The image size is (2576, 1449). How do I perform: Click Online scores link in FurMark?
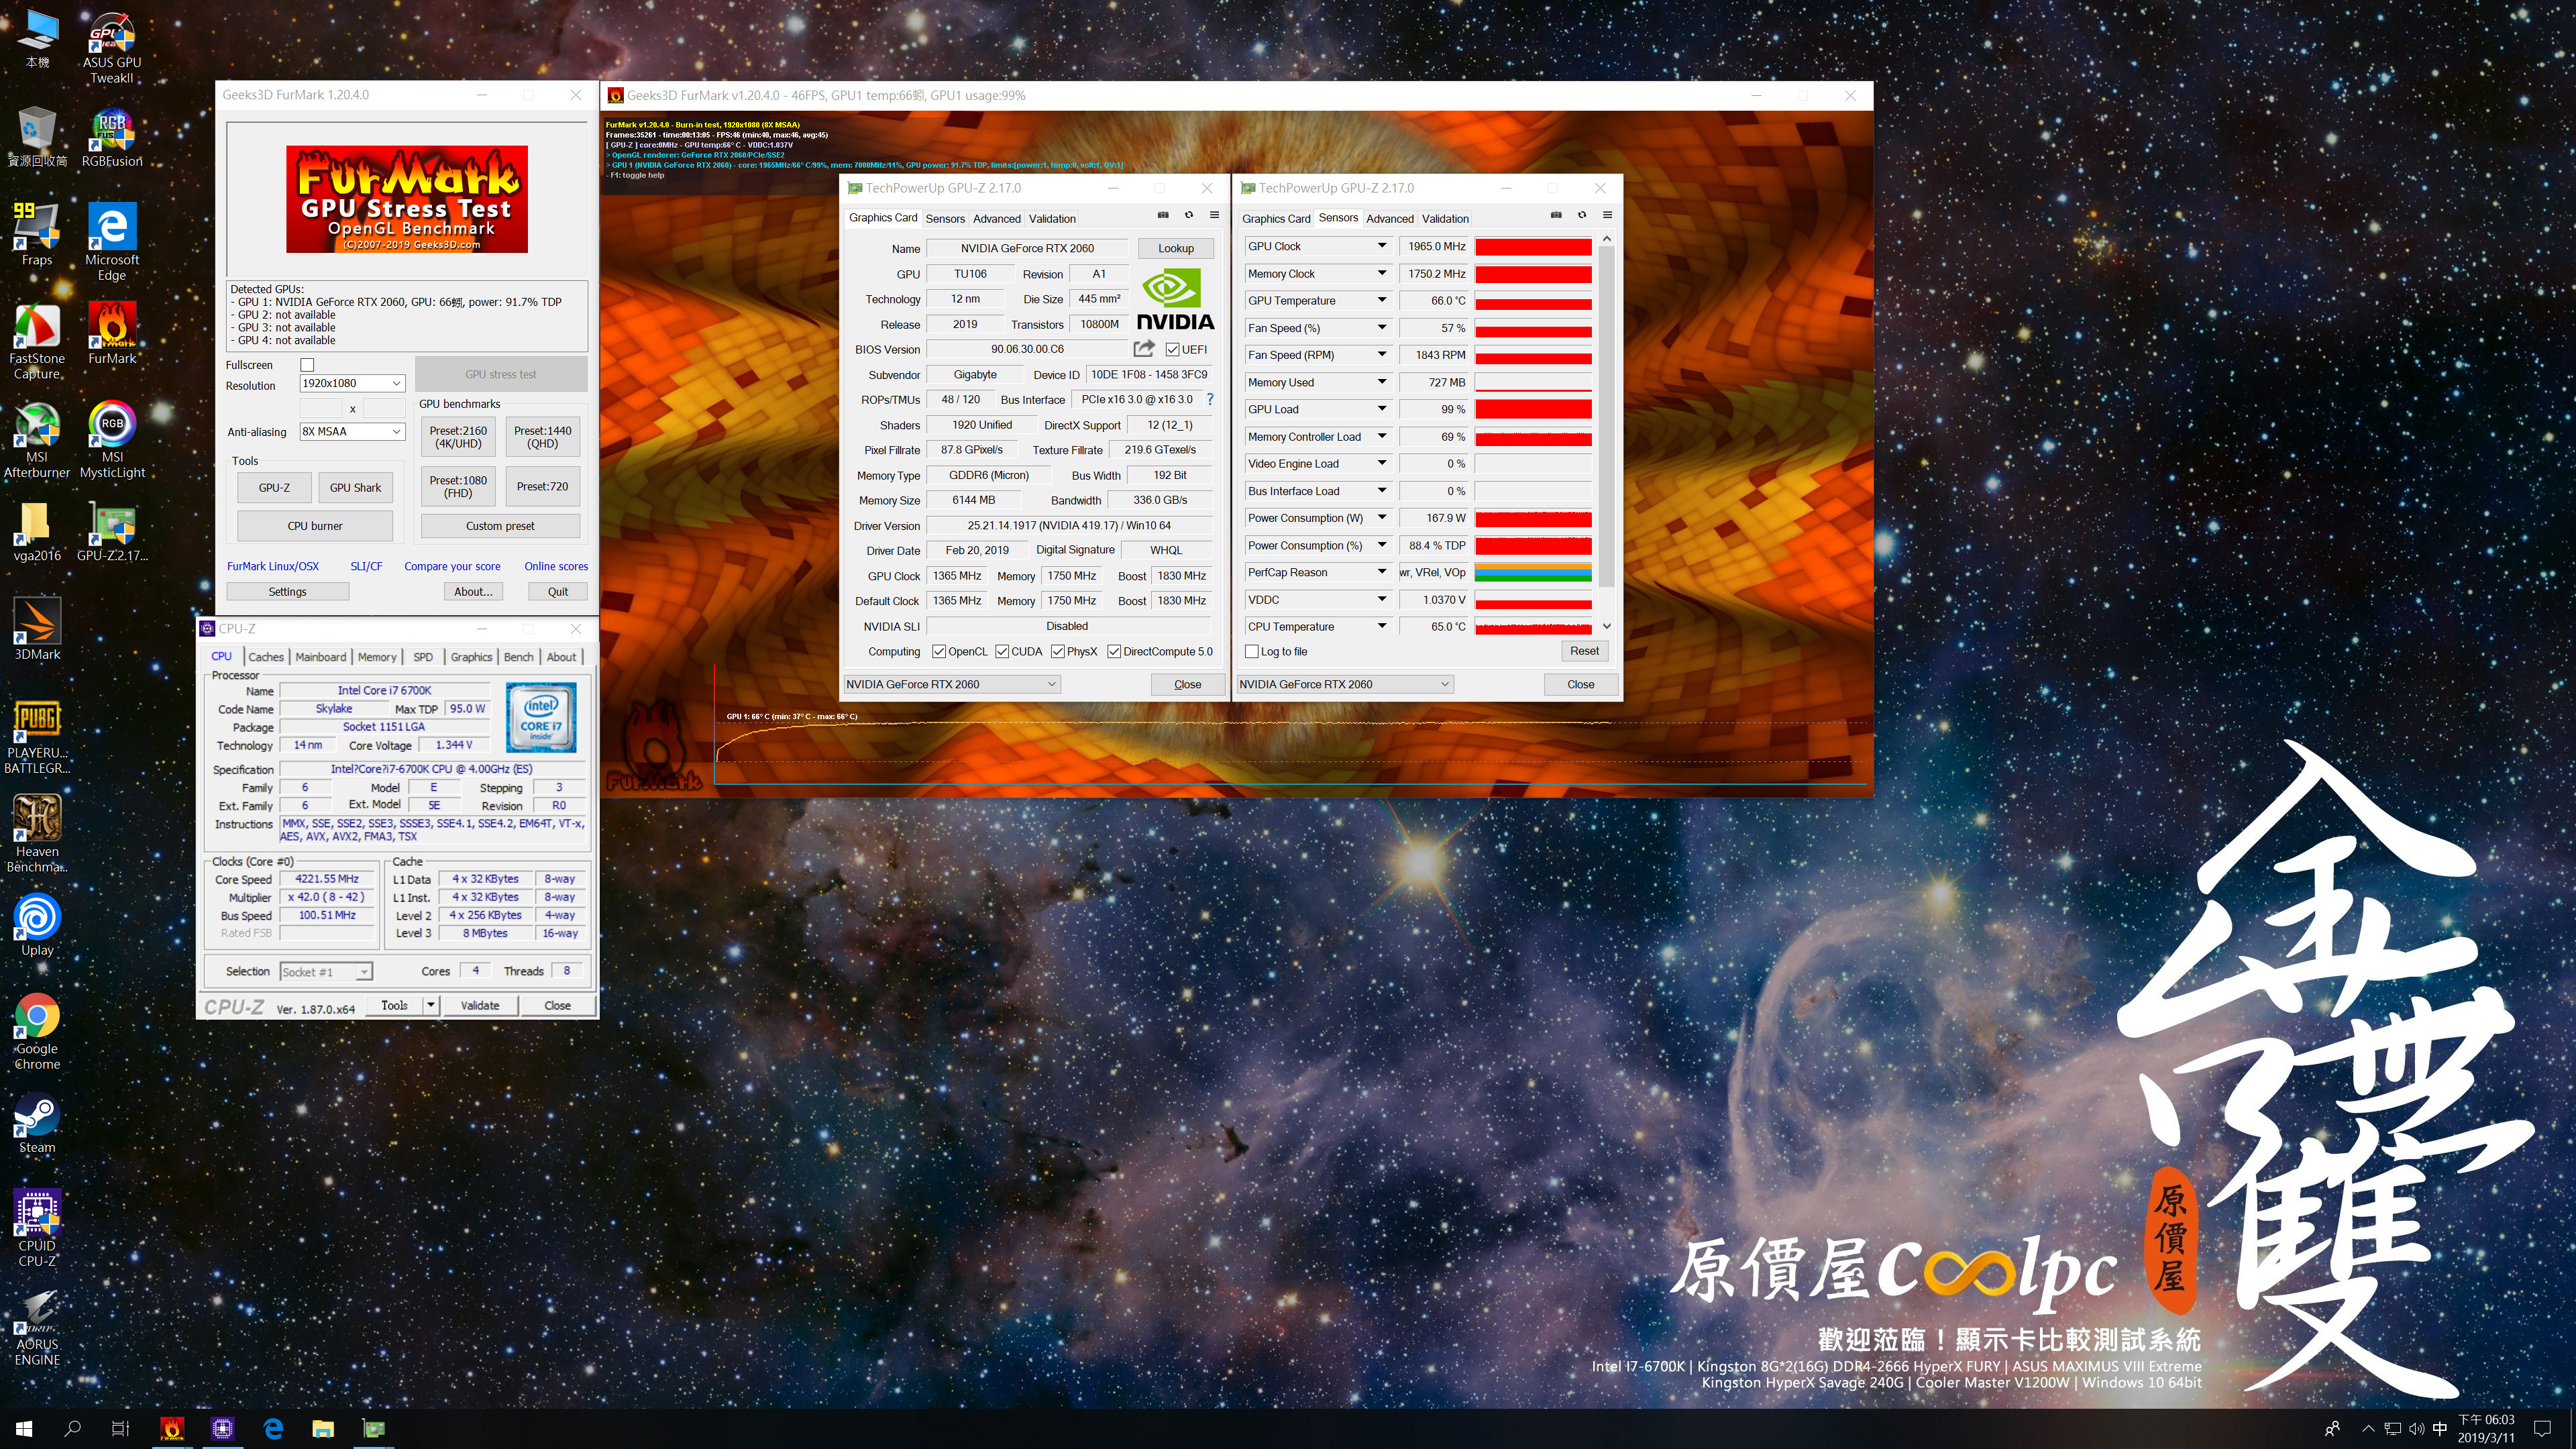point(556,566)
